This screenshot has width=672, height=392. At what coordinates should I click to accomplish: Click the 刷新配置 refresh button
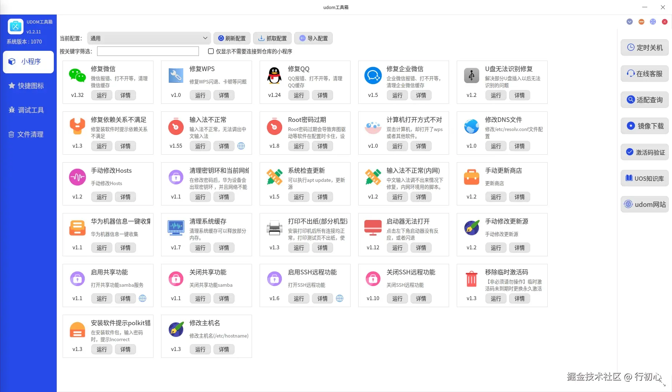tap(232, 38)
